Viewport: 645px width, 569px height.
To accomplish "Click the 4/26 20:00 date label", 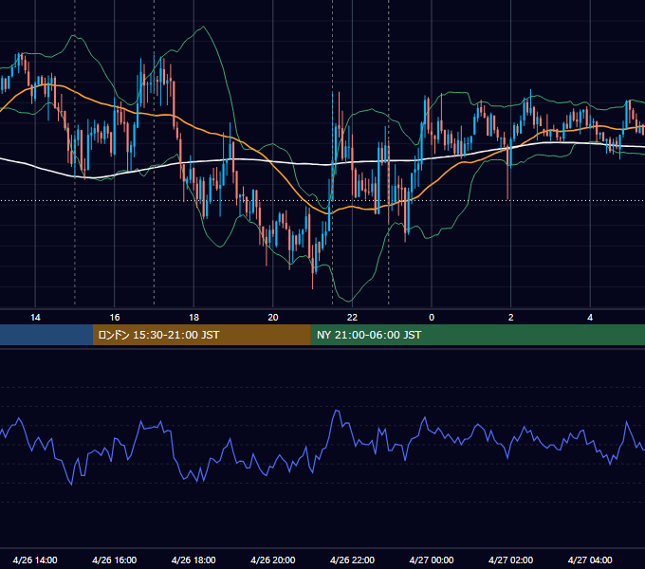I will pyautogui.click(x=273, y=560).
